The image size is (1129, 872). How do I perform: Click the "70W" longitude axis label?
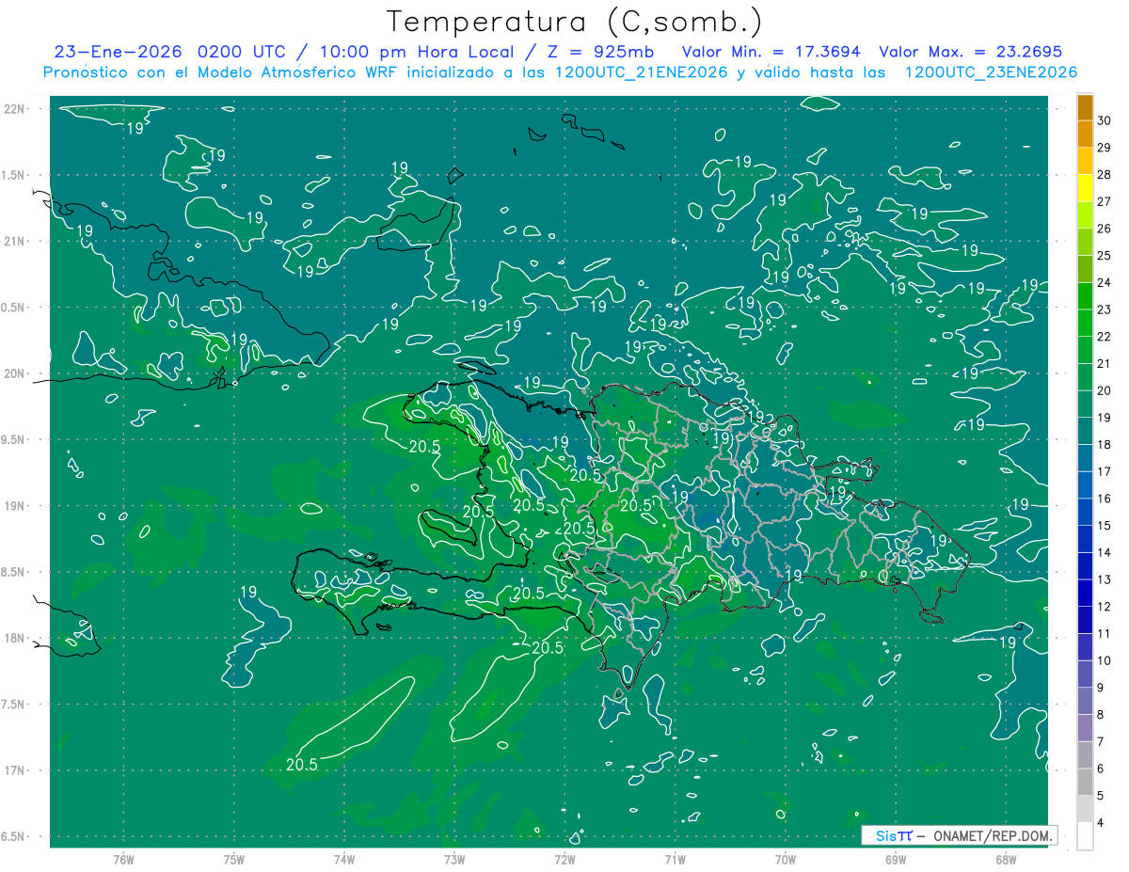coord(786,859)
